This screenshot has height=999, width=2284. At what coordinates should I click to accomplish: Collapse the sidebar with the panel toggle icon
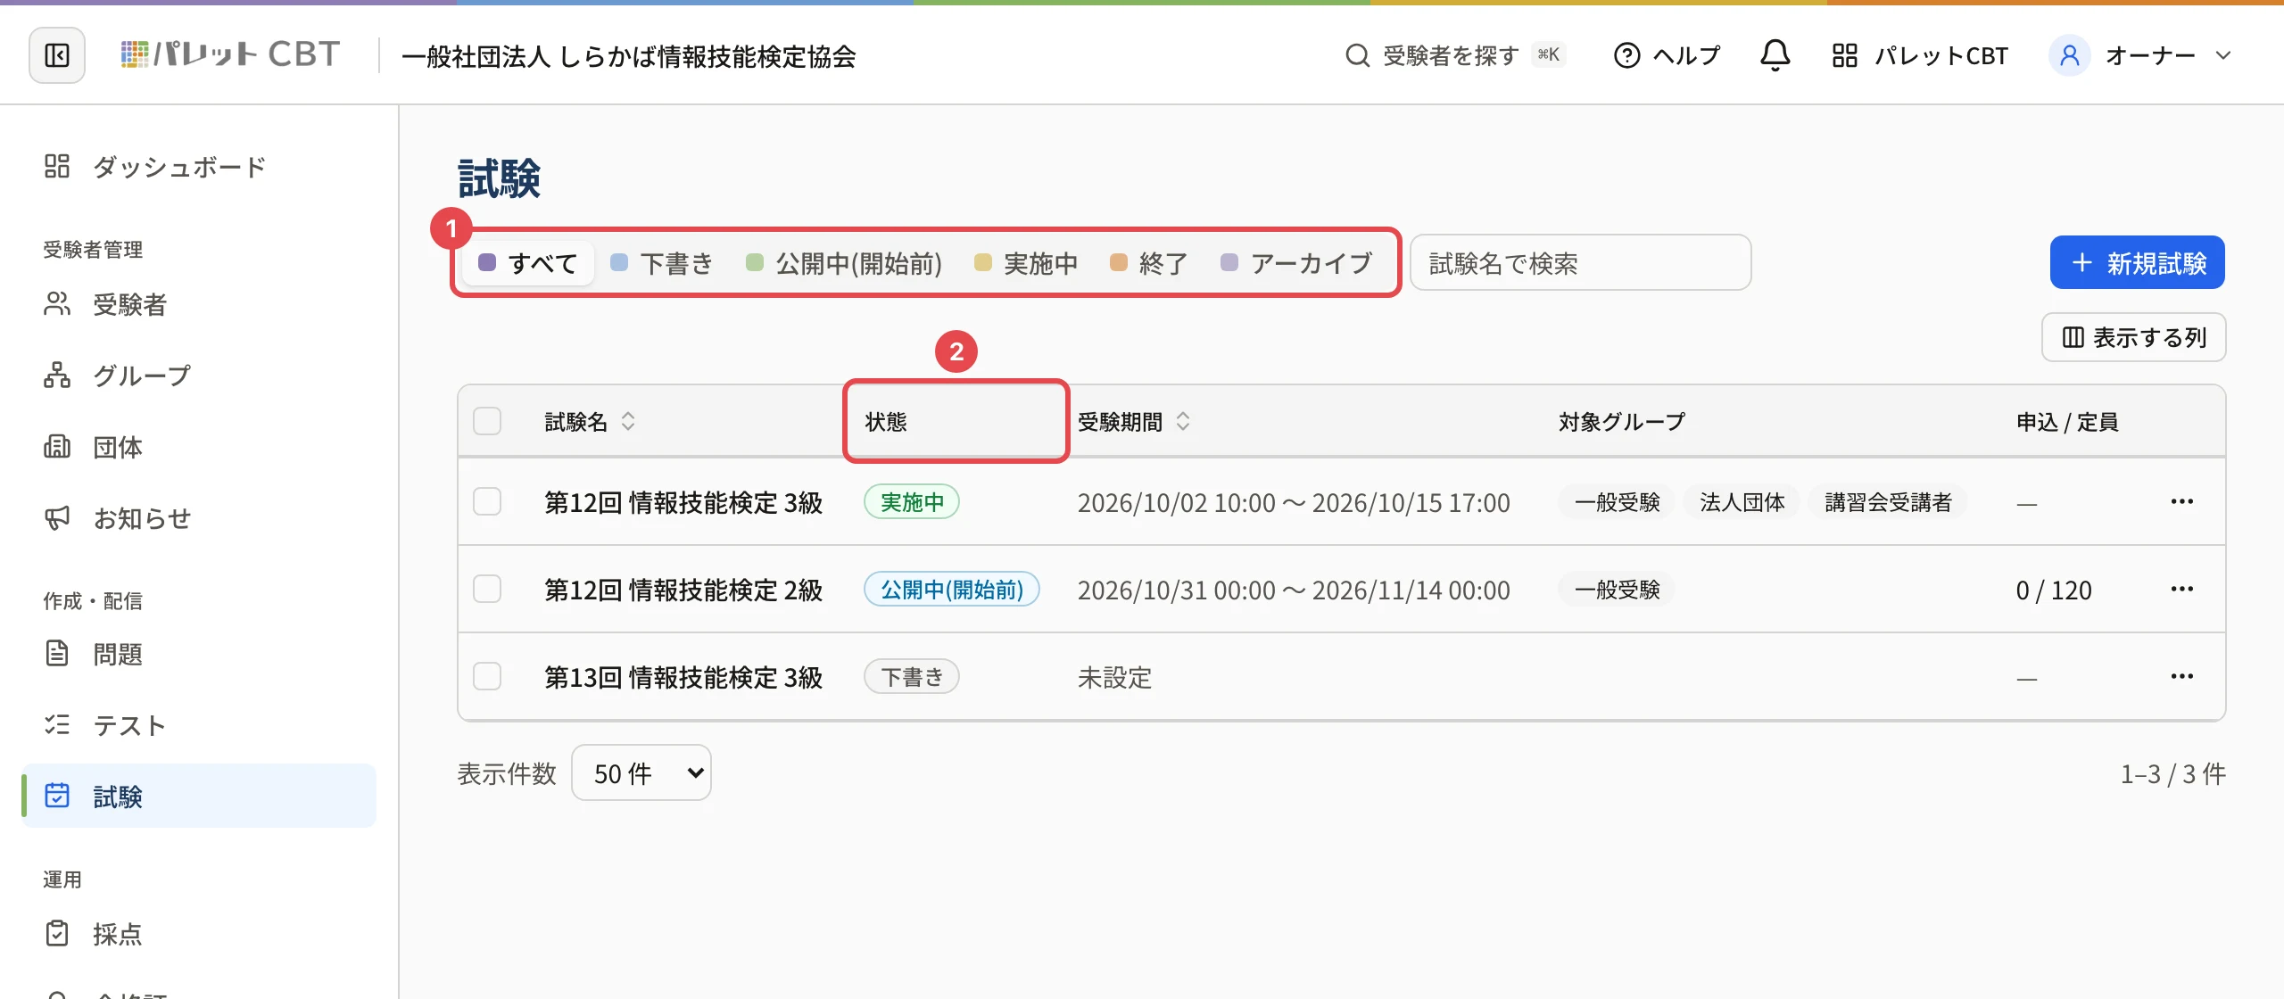[57, 55]
